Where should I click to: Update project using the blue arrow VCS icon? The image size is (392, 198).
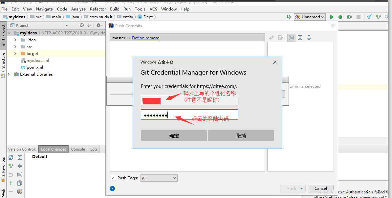tap(369, 17)
